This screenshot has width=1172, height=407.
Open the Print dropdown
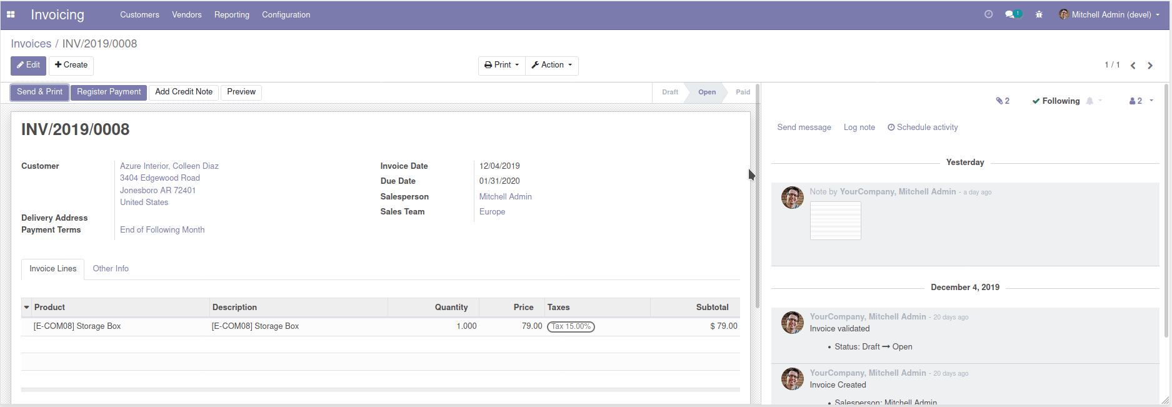tap(501, 65)
